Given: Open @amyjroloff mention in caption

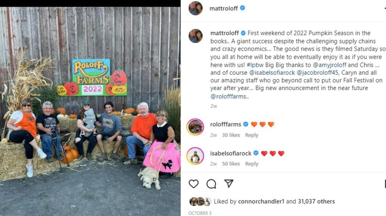Looking at the screenshot, I should tap(329, 65).
